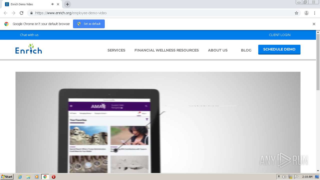320x180 pixels.
Task: Click the browser forward arrow
Action: click(13, 13)
